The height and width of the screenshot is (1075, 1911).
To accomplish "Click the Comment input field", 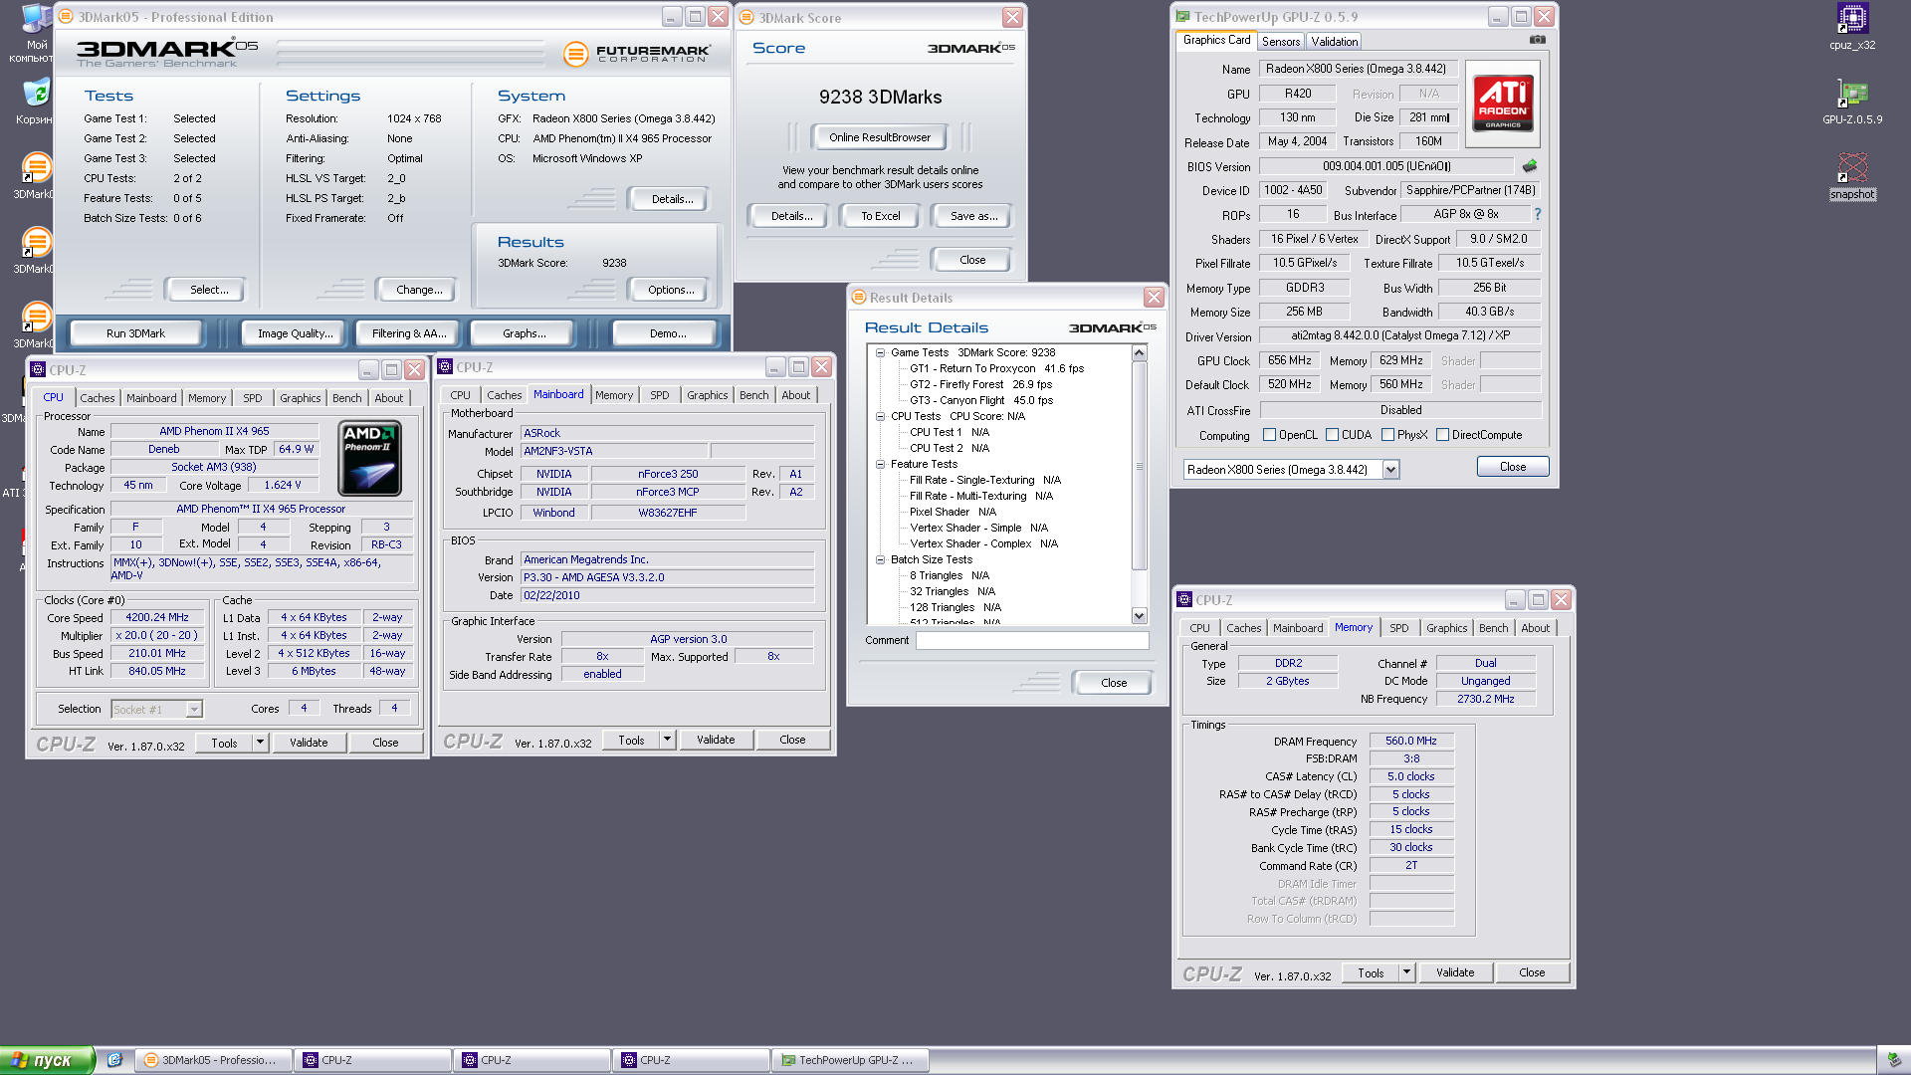I will click(1032, 641).
